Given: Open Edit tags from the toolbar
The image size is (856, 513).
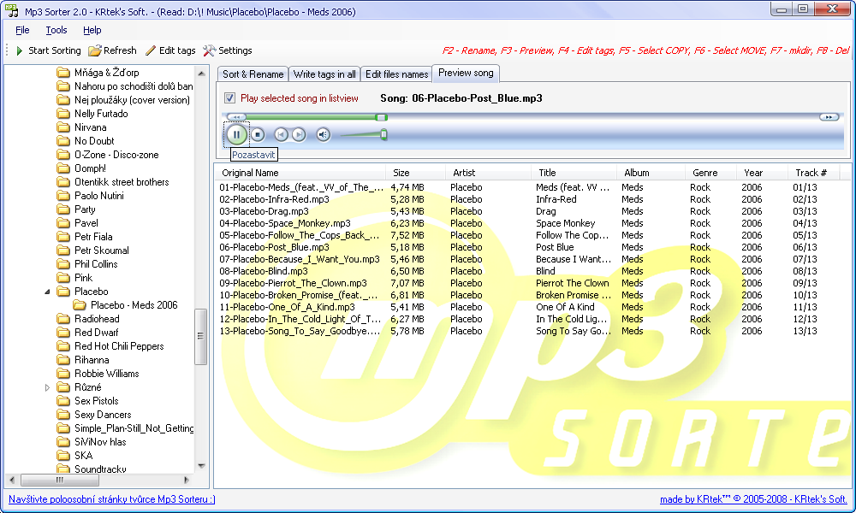Looking at the screenshot, I should click(170, 50).
